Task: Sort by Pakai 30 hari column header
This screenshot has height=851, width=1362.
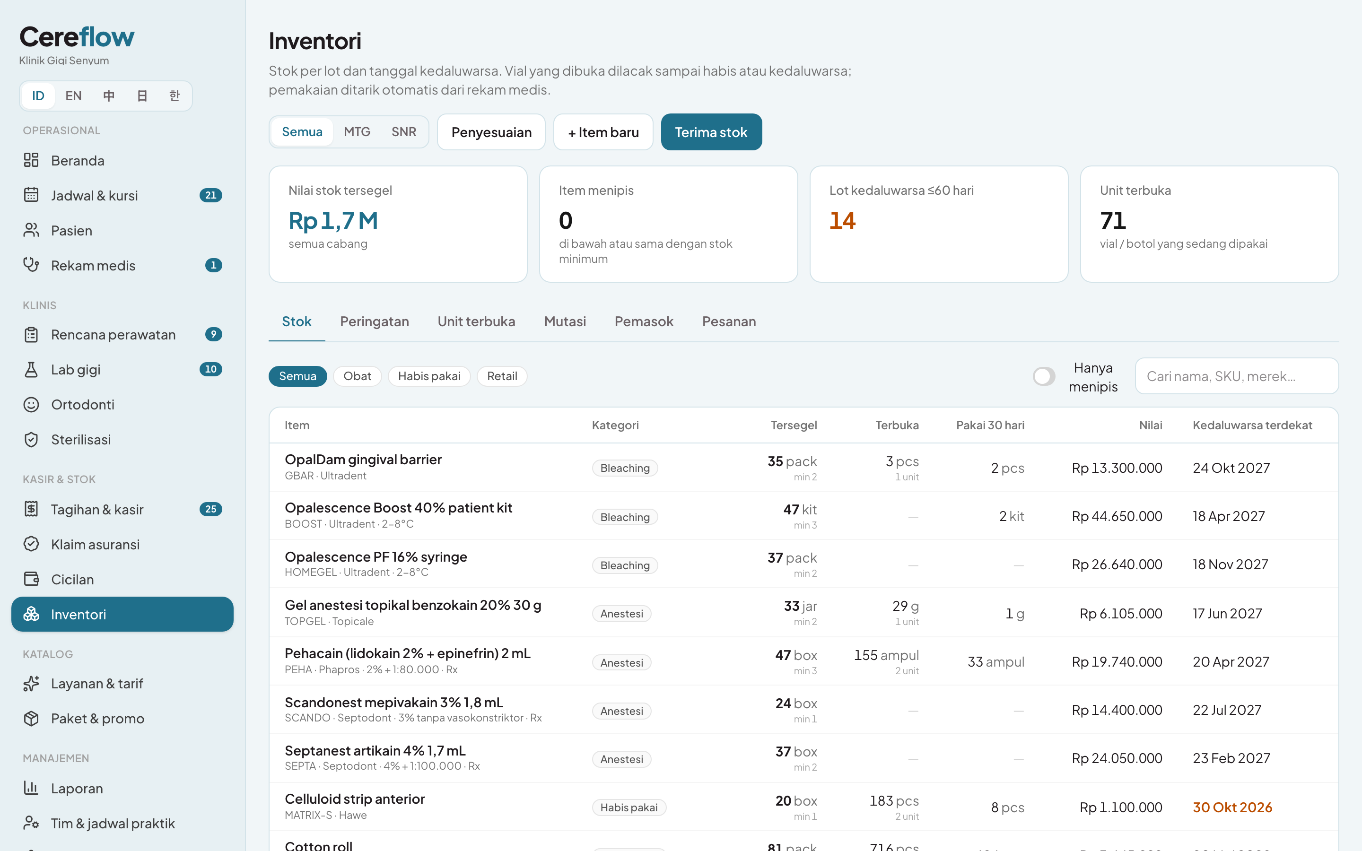Action: point(990,425)
